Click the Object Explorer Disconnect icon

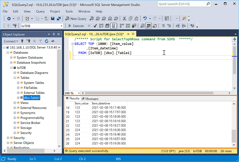tap(28, 41)
